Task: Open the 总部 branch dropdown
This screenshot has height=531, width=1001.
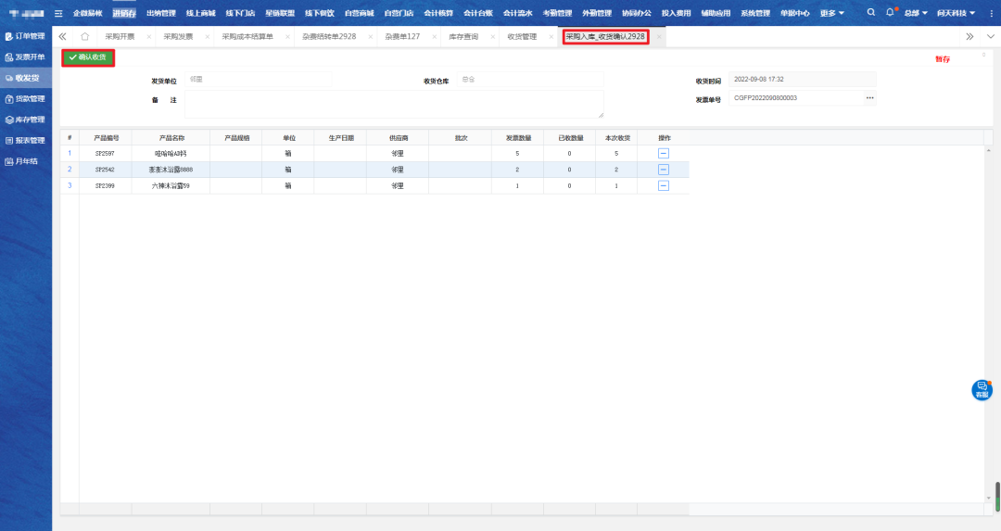Action: [x=916, y=13]
